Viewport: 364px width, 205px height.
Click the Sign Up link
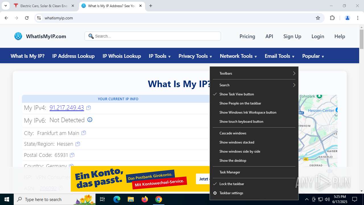[292, 36]
